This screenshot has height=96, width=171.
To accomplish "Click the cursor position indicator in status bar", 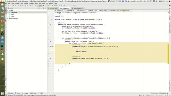I will coord(141,95).
